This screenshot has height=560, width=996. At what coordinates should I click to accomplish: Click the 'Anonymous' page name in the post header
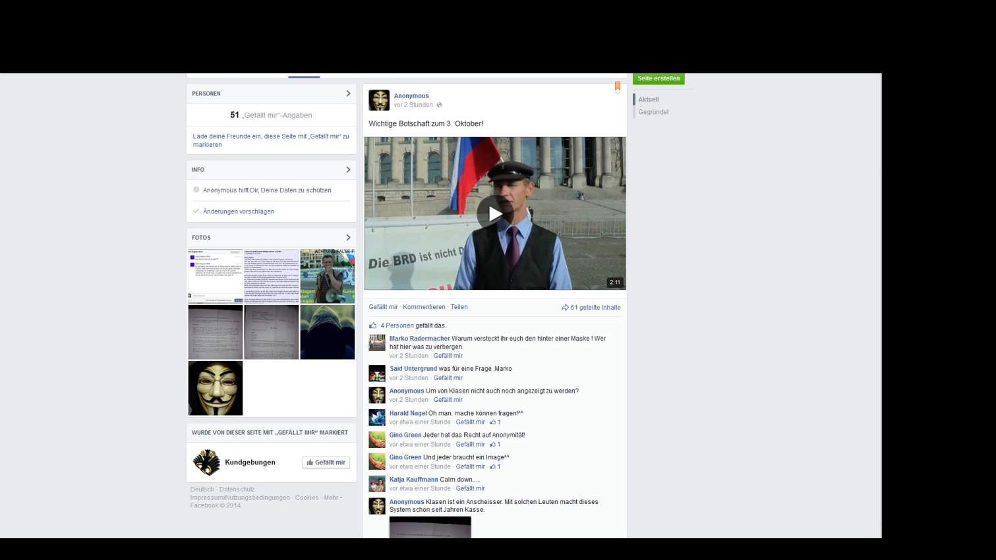411,96
